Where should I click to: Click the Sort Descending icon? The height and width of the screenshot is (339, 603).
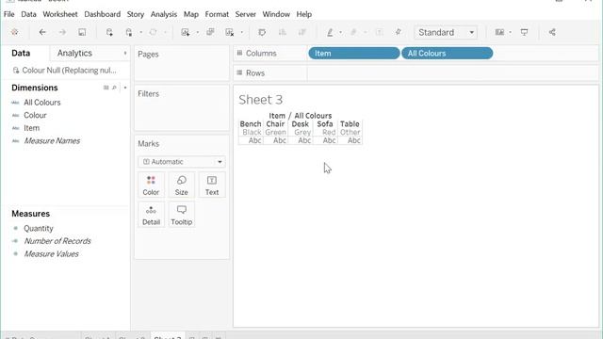(302, 32)
